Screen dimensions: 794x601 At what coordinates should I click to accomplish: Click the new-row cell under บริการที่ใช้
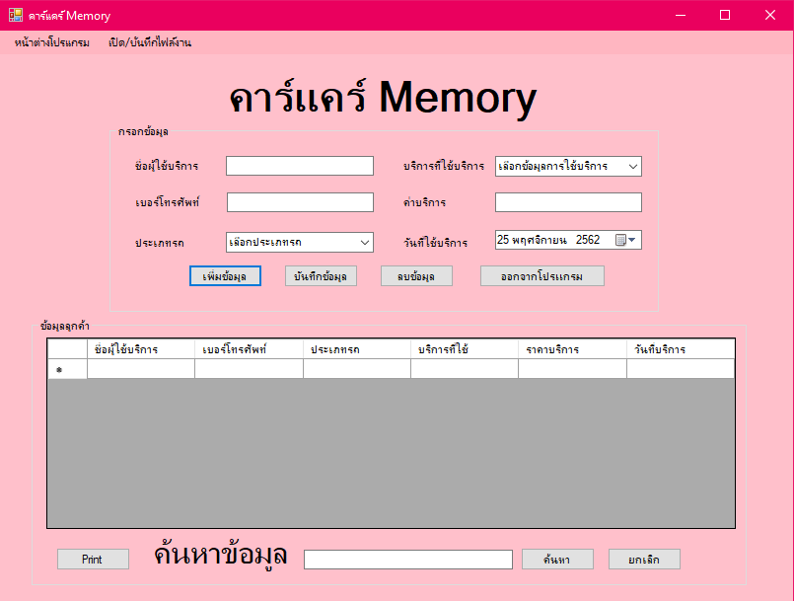465,369
